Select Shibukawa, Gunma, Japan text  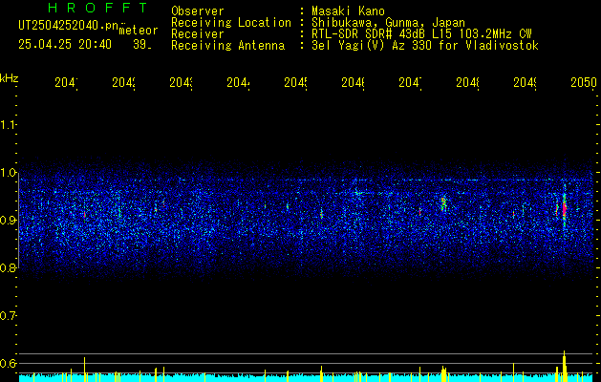point(388,23)
